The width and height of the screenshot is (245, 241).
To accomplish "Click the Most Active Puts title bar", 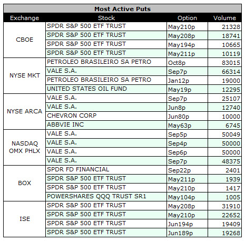I will click(x=122, y=8).
